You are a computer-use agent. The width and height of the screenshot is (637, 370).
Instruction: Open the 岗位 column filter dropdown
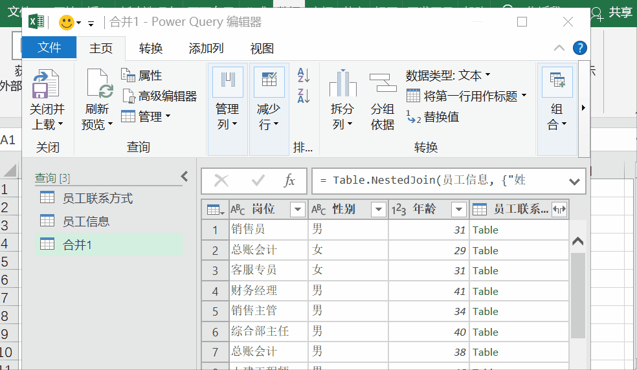point(297,210)
